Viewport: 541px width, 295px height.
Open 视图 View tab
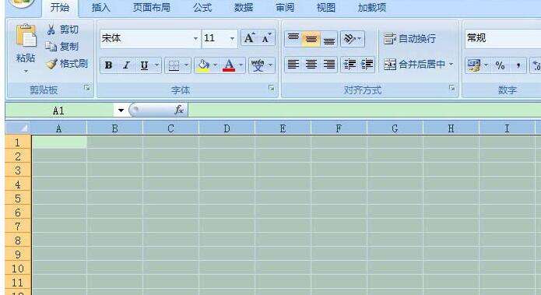[x=325, y=7]
